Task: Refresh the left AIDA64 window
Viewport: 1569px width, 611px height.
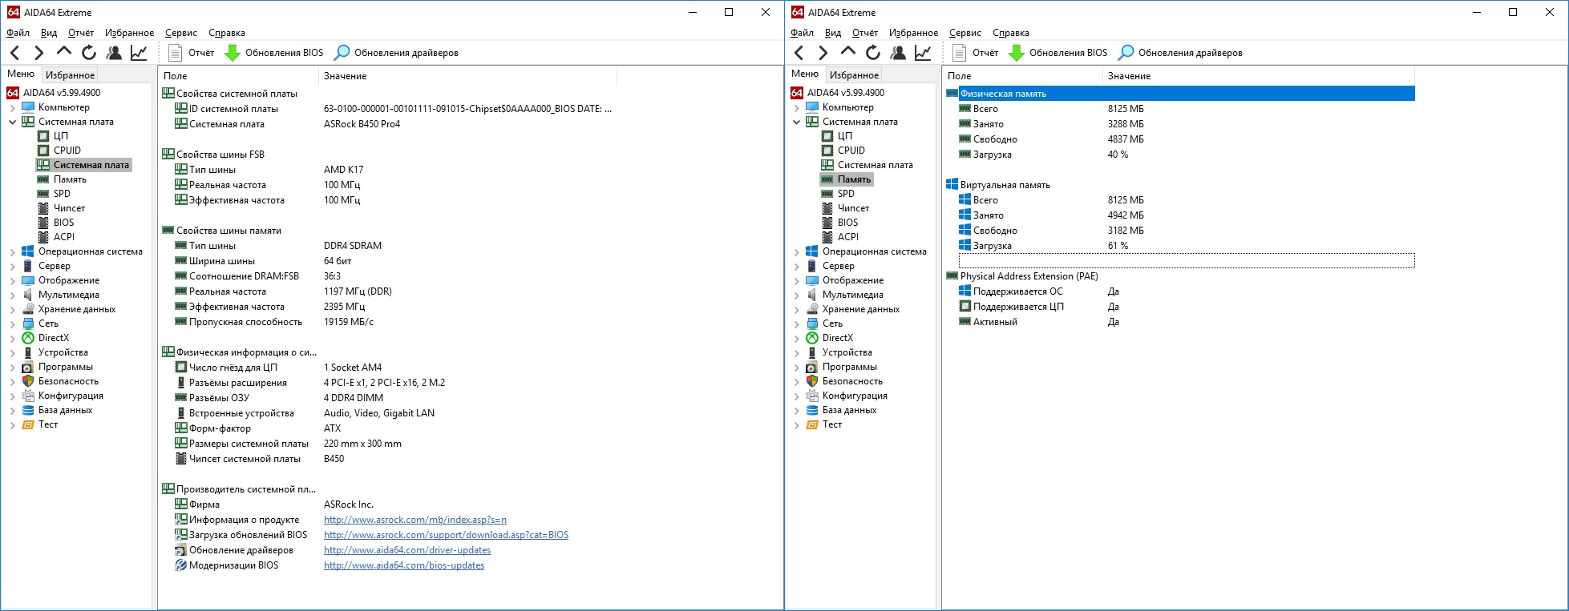Action: point(89,53)
